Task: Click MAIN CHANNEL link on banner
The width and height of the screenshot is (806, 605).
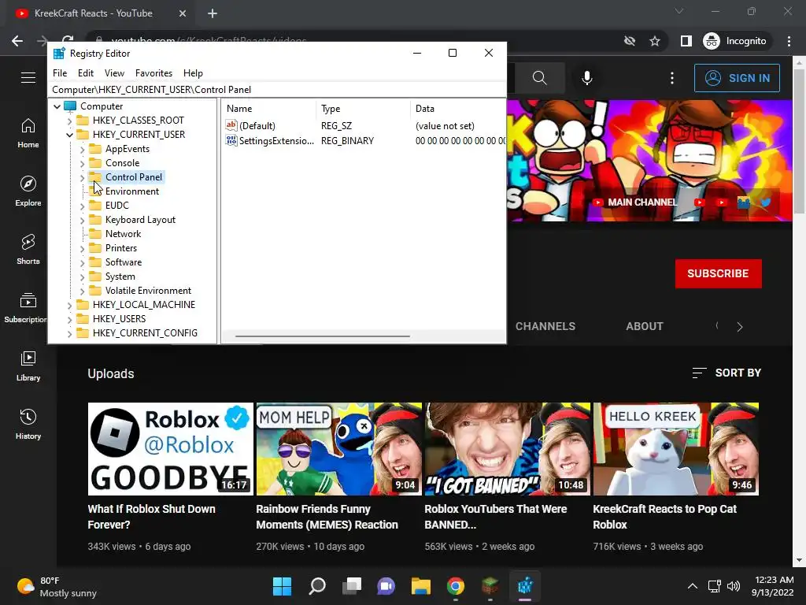Action: point(635,202)
